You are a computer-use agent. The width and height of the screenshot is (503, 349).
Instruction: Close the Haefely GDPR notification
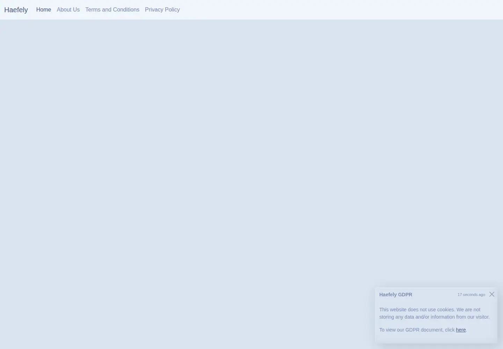(492, 294)
